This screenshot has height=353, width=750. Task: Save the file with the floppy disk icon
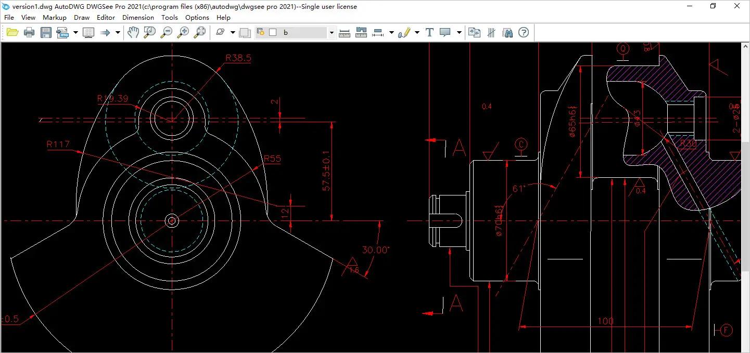46,33
